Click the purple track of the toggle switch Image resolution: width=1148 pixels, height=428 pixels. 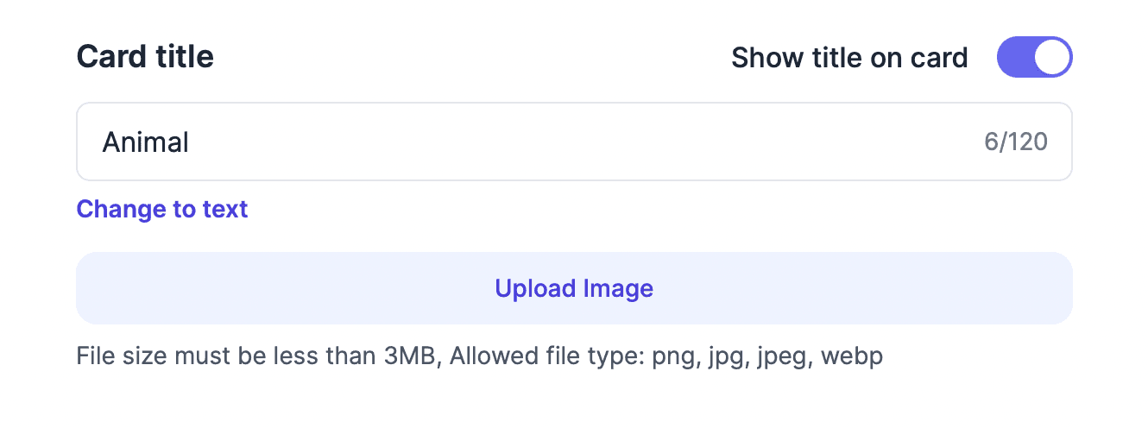1013,58
